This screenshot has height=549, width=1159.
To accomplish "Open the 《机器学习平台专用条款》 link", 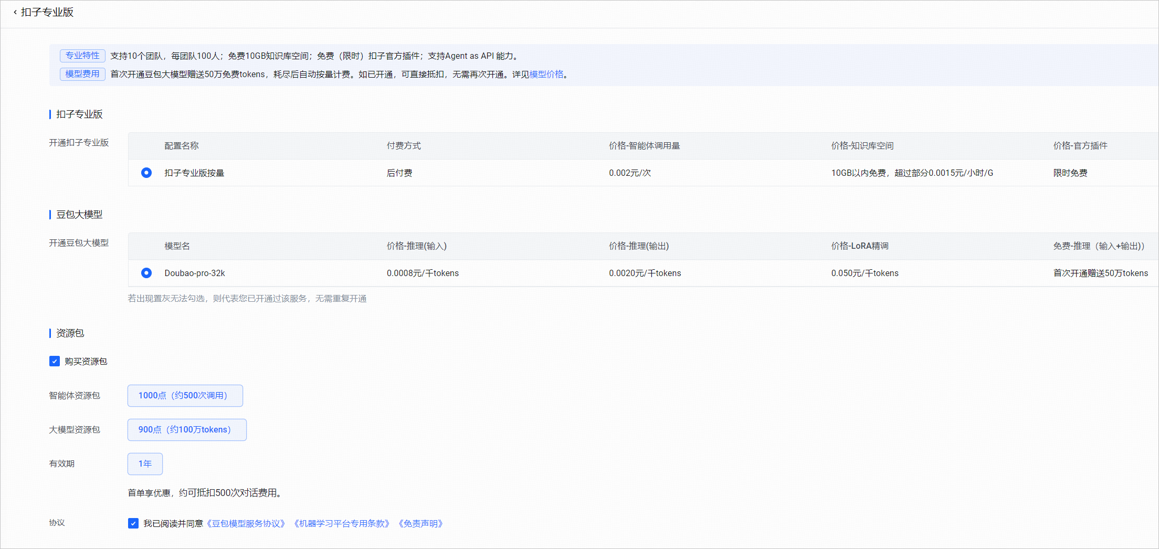I will point(342,523).
